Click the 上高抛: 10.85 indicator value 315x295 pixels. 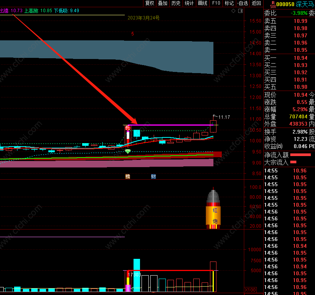(38, 11)
